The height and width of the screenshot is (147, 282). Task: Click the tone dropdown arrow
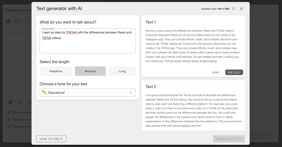131,93
